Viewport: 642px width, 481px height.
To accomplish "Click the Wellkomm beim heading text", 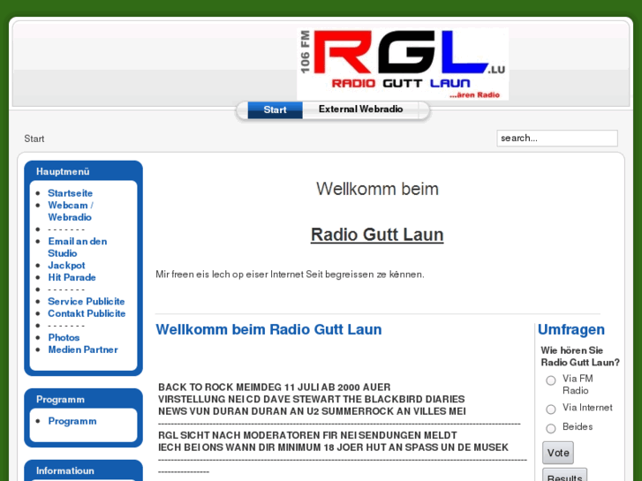I will [377, 189].
